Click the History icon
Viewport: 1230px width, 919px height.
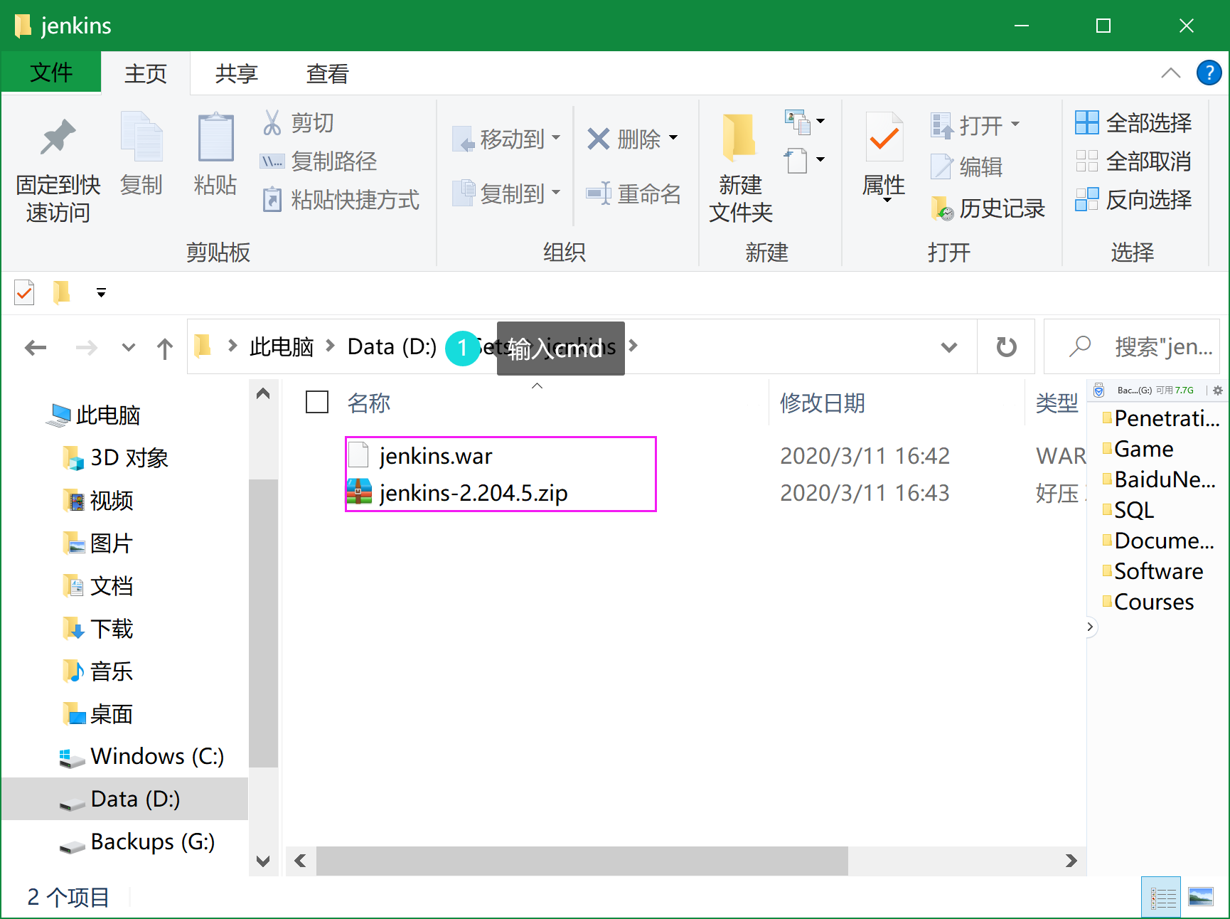coord(942,208)
